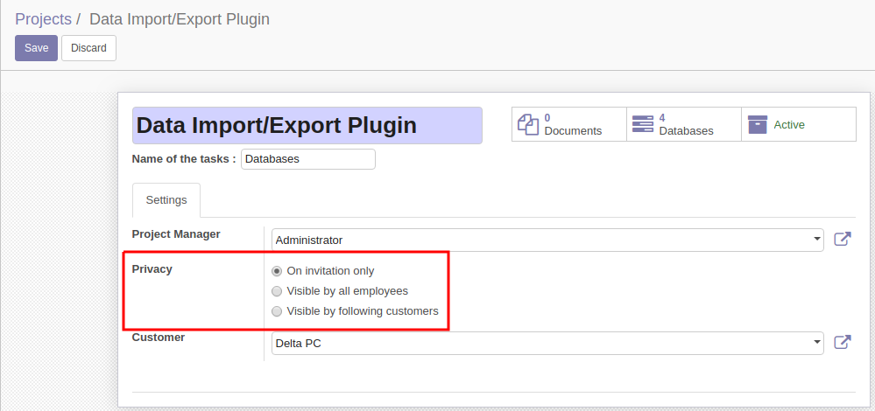Expand the Customer dropdown arrow
875x411 pixels.
coord(817,343)
